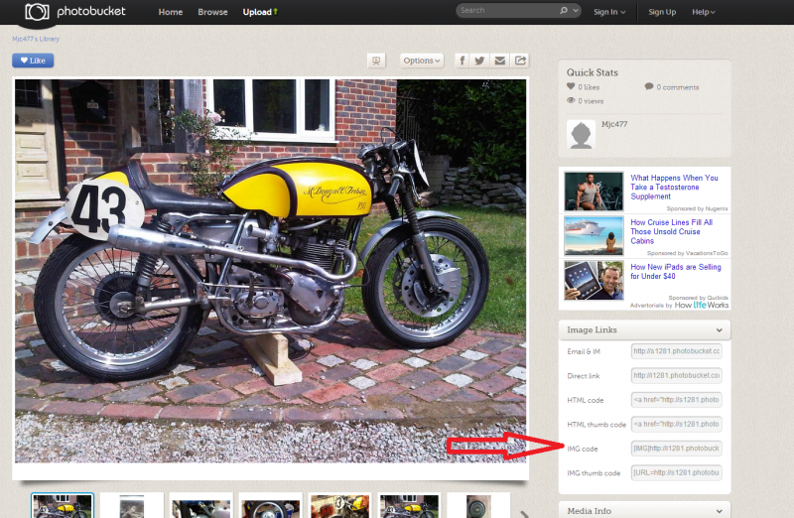794x518 pixels.
Task: Go to the Browse page
Action: tap(212, 12)
